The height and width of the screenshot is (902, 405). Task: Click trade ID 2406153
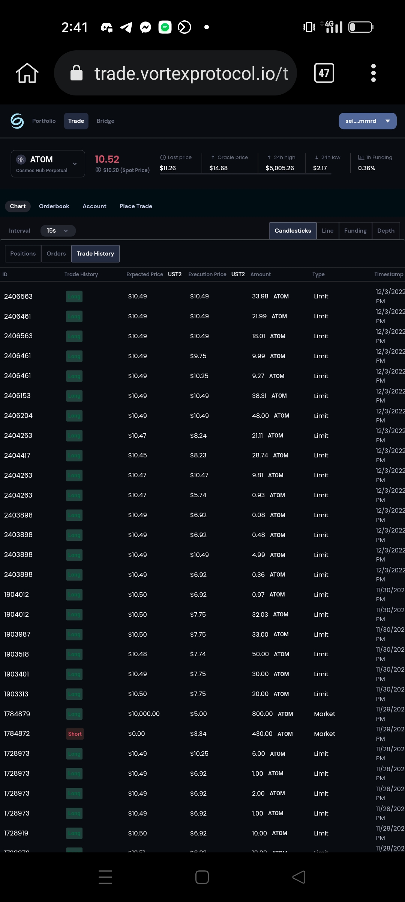tap(17, 396)
